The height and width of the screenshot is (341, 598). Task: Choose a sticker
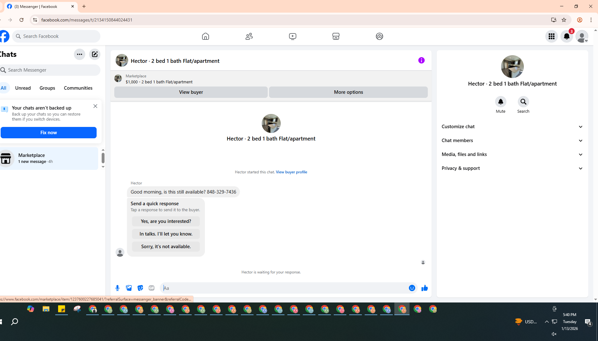(140, 288)
